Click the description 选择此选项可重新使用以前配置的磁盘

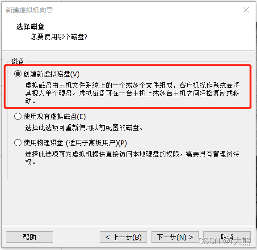point(84,127)
